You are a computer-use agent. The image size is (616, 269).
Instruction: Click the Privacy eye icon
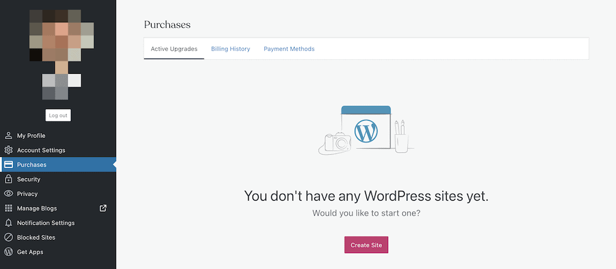[8, 194]
